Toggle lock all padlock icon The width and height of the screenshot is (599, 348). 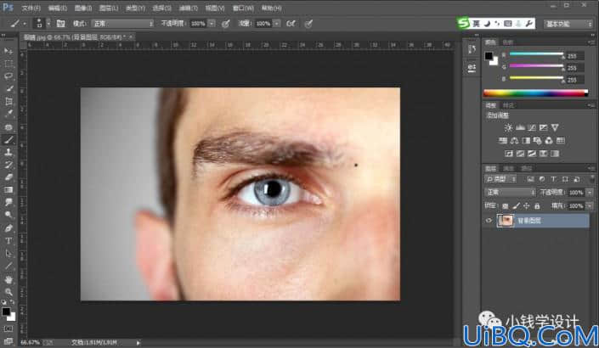[x=537, y=206]
